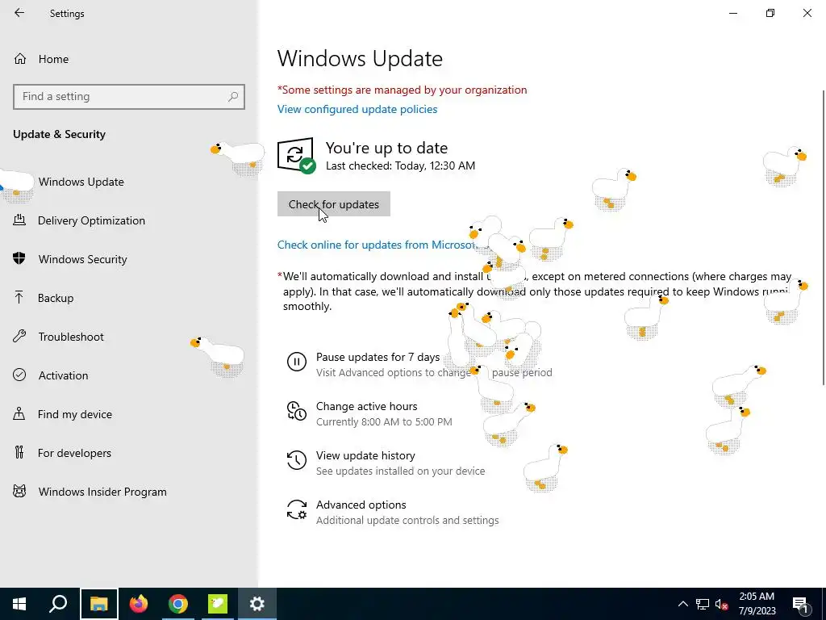Click the settings page vertical scrollbar
Viewport: 826px width, 620px height.
(823, 237)
